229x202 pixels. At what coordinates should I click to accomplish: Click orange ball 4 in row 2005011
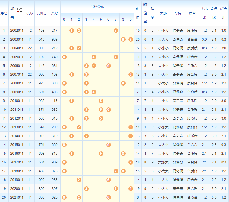(94, 57)
